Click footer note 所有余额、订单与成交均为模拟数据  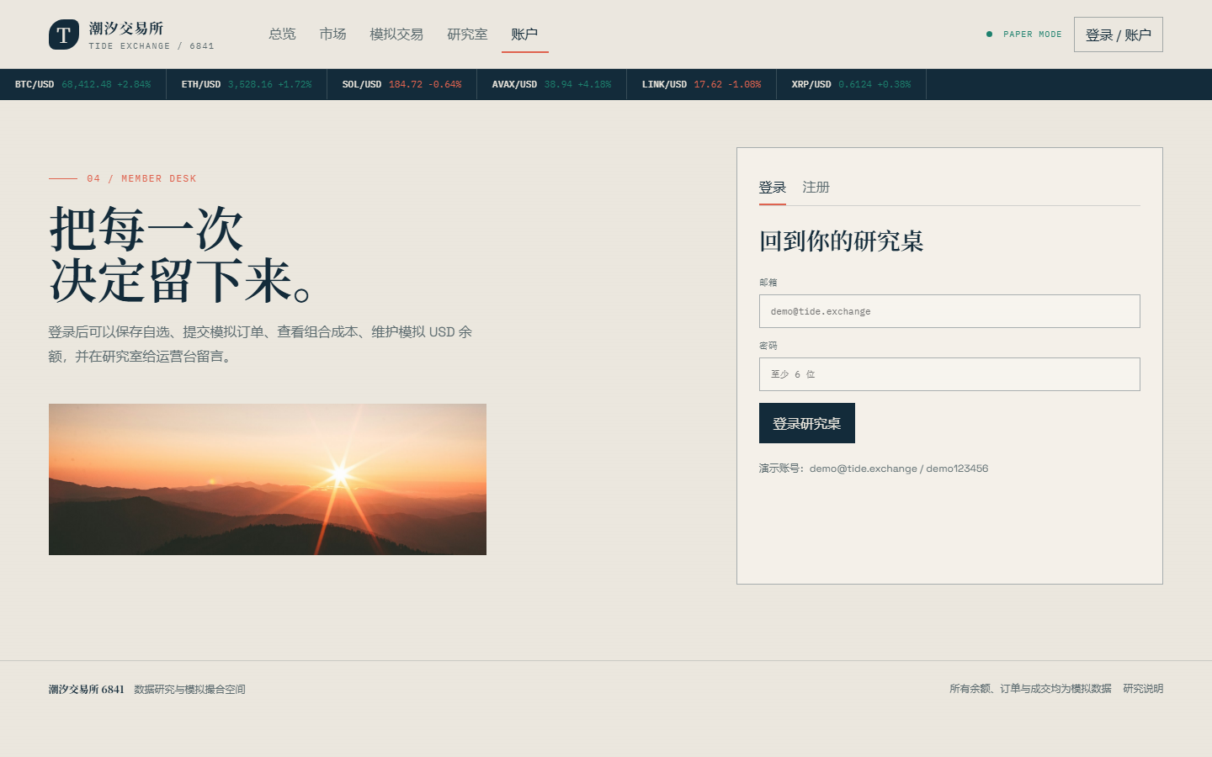1030,689
